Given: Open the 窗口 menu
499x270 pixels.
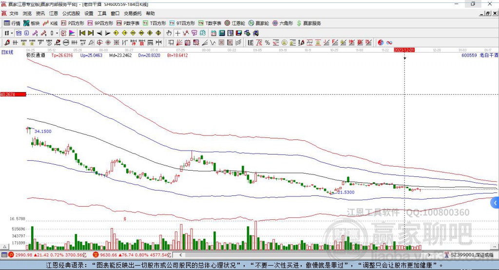Looking at the screenshot, I should [115, 13].
